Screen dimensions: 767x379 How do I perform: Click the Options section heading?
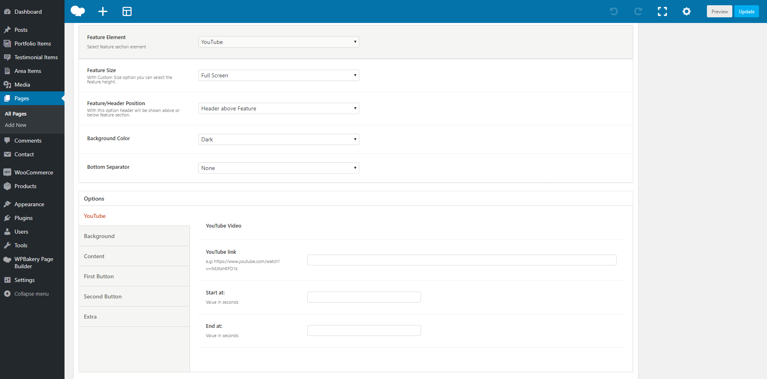[x=94, y=199]
